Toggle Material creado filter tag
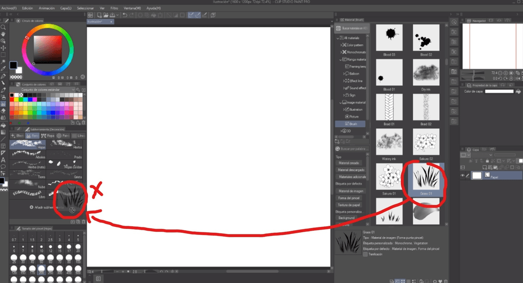Viewport: 523px width, 283px height. [x=349, y=163]
